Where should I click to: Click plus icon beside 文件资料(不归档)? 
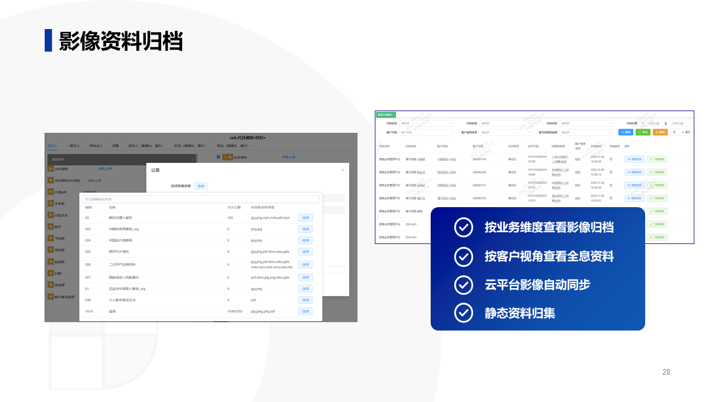click(51, 180)
